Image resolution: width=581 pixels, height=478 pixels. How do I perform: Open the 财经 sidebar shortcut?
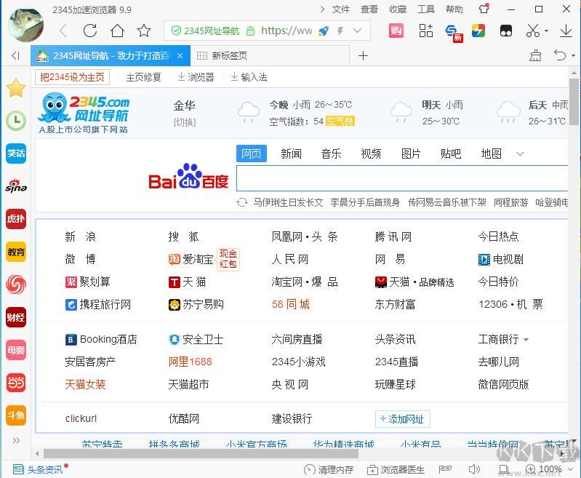tap(16, 317)
